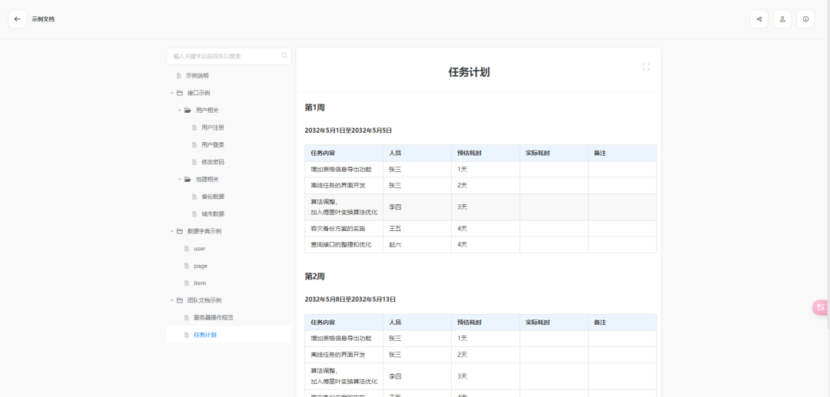Collapse the 用户相关 subfolder arrow
This screenshot has width=830, height=397.
[179, 111]
